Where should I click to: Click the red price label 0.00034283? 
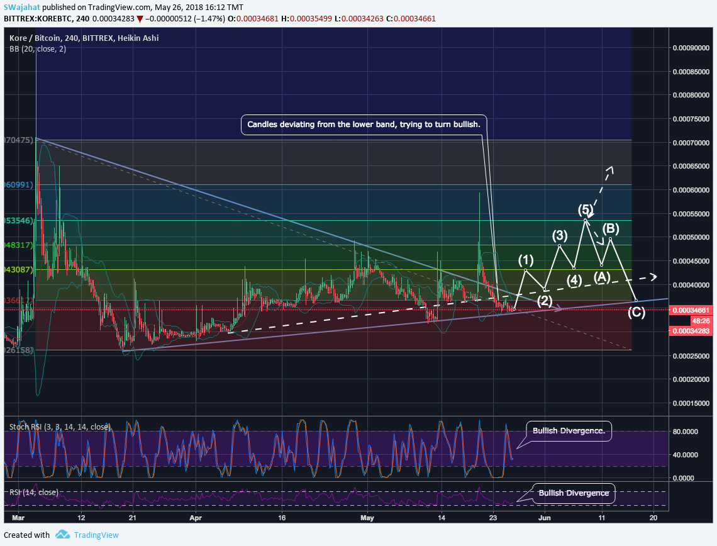691,331
